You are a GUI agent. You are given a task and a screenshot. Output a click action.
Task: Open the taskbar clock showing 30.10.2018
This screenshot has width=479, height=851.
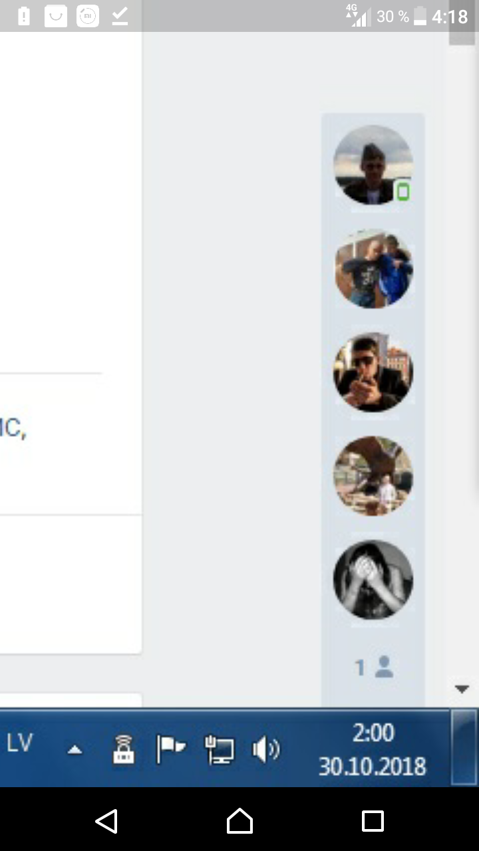(373, 750)
